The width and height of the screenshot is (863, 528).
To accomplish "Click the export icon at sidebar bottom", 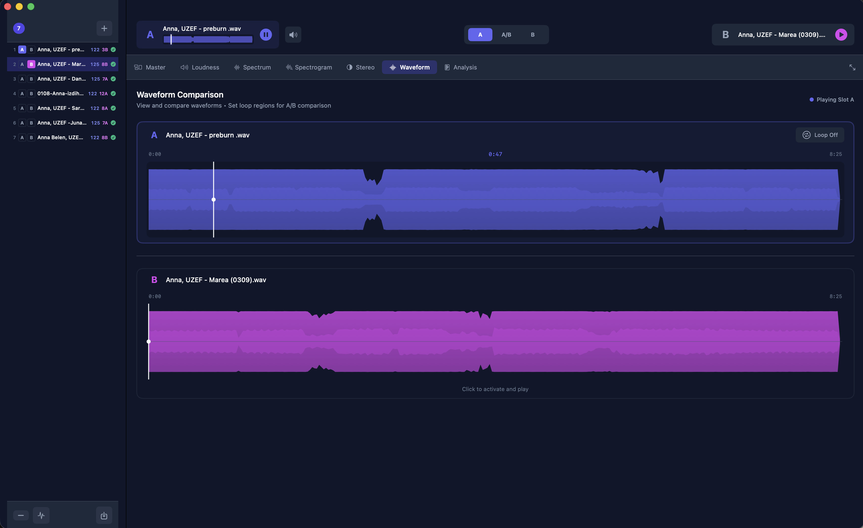I will pyautogui.click(x=104, y=515).
